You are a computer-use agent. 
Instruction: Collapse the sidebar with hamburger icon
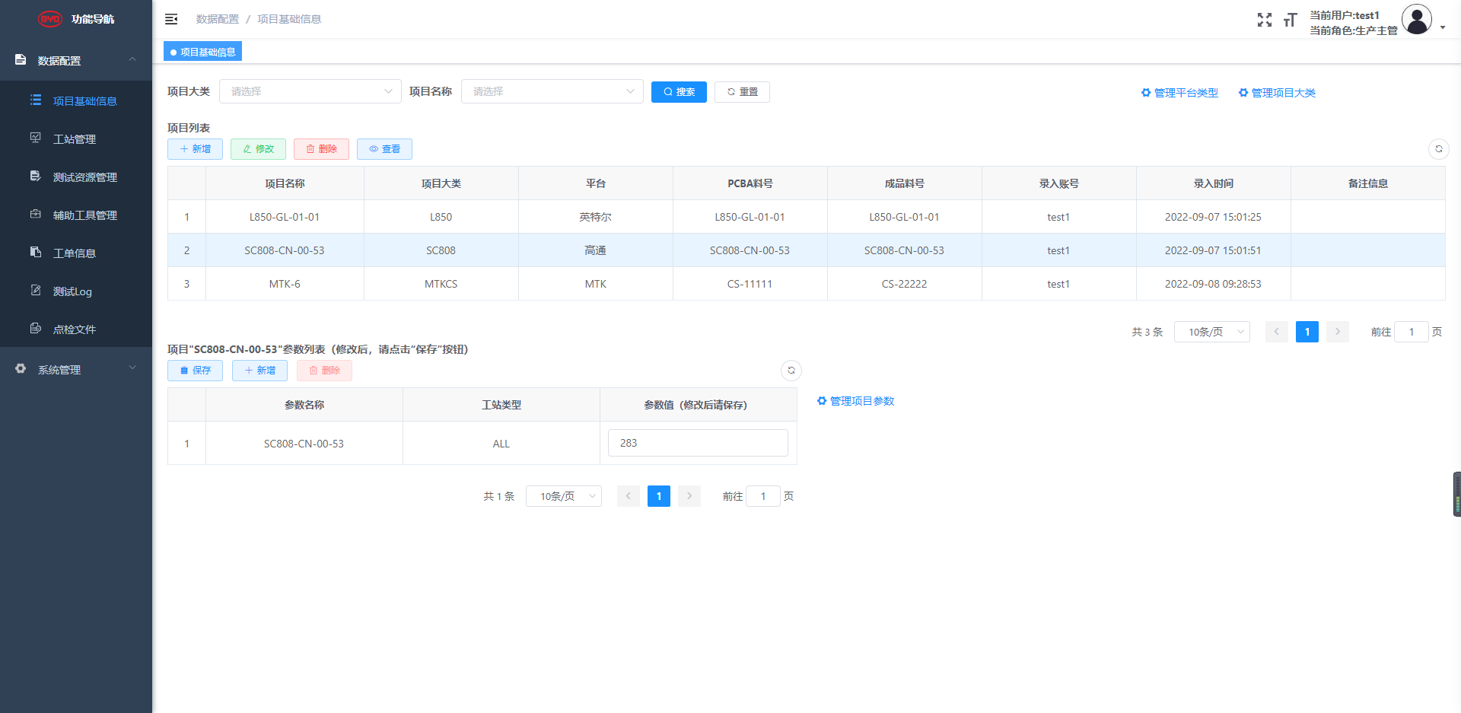point(171,19)
